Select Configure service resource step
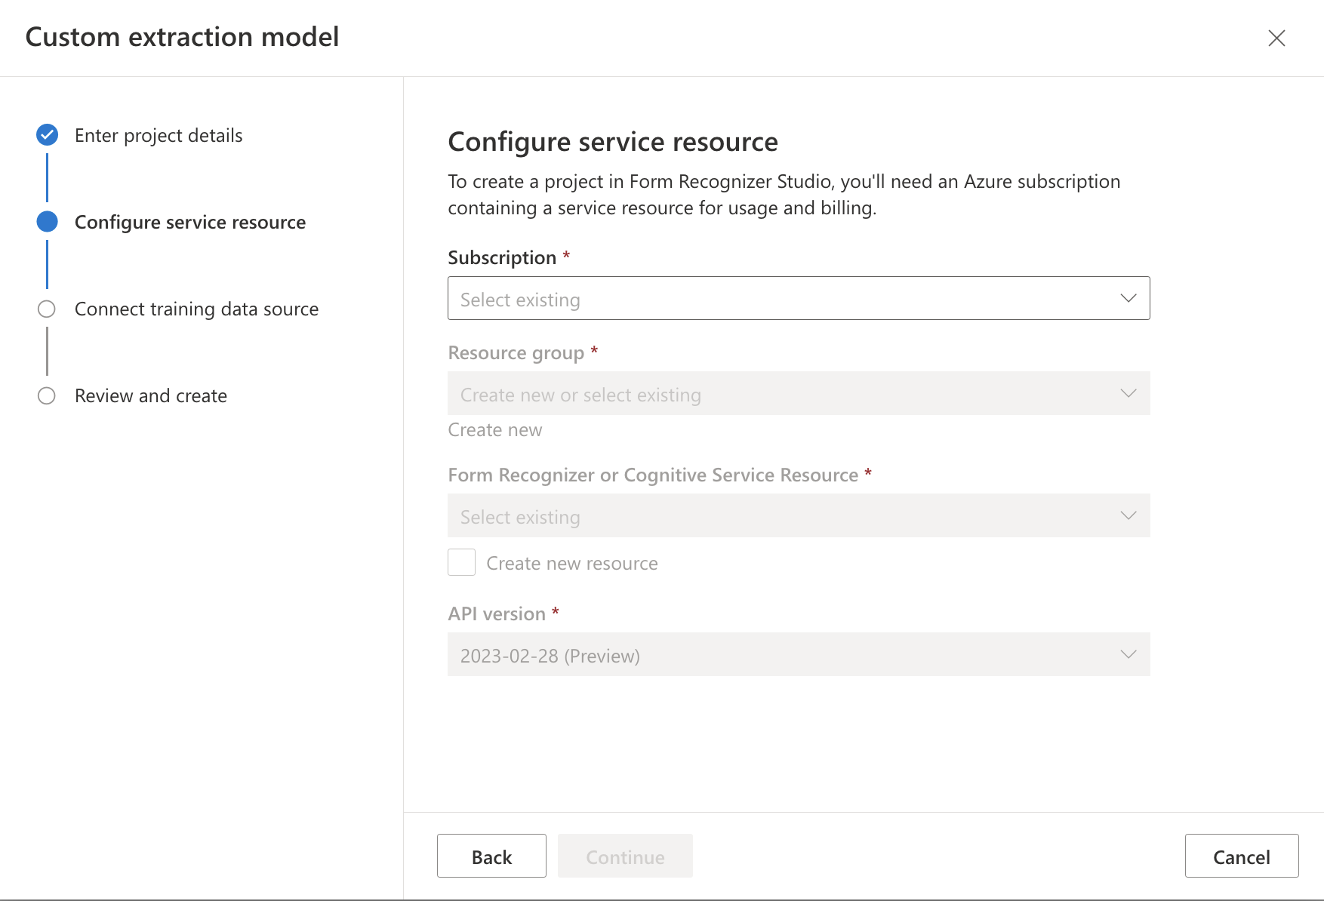The width and height of the screenshot is (1324, 901). pyautogui.click(x=190, y=222)
